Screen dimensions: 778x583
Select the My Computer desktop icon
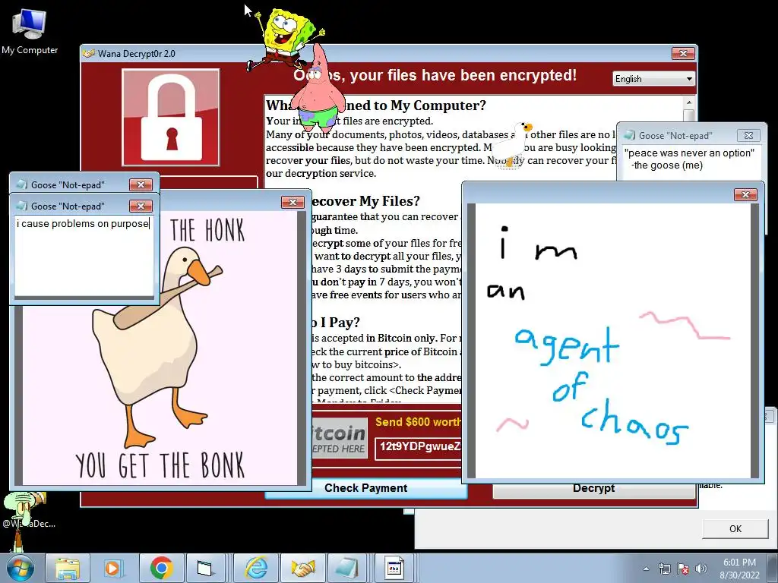[30, 30]
